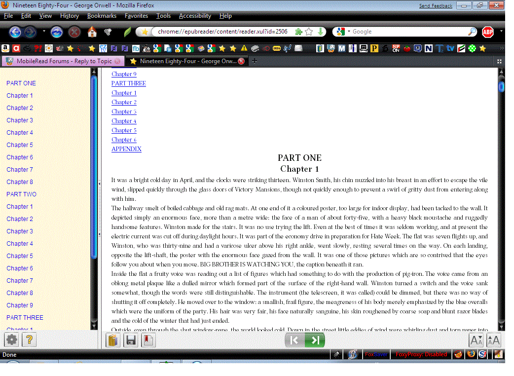Select PART ONE in the sidebar

pyautogui.click(x=21, y=83)
